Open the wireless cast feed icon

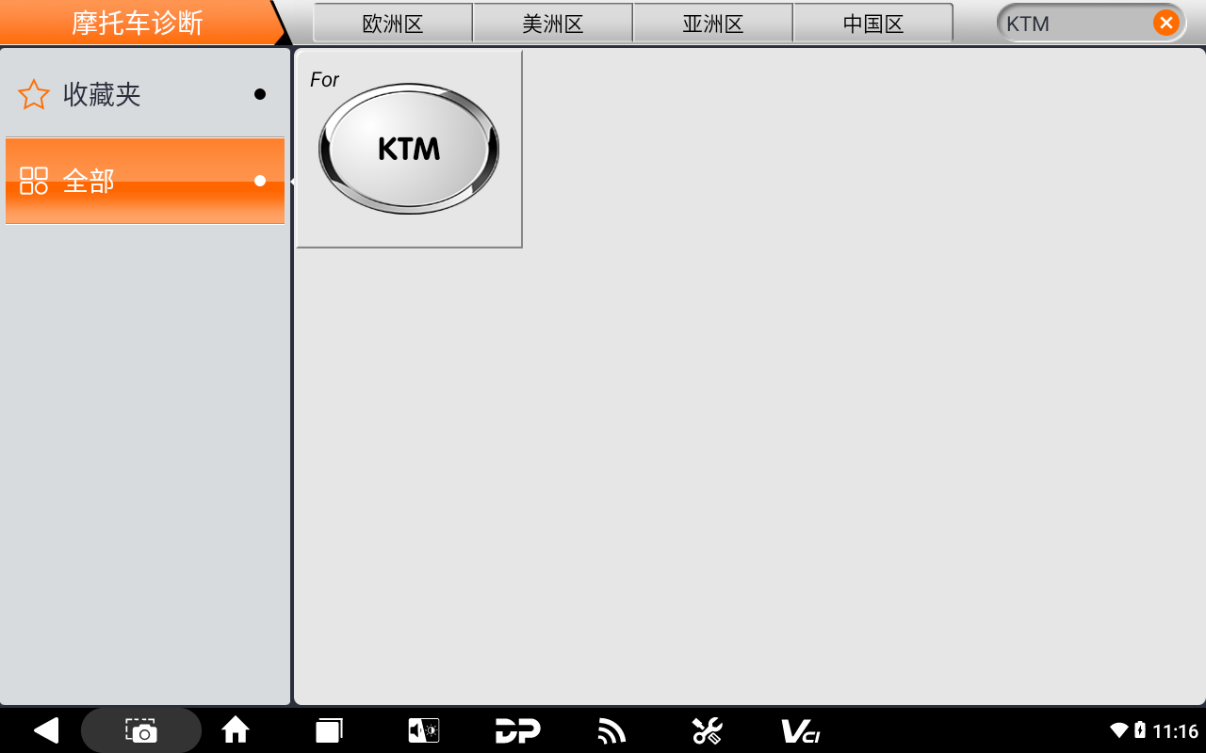[x=611, y=730]
